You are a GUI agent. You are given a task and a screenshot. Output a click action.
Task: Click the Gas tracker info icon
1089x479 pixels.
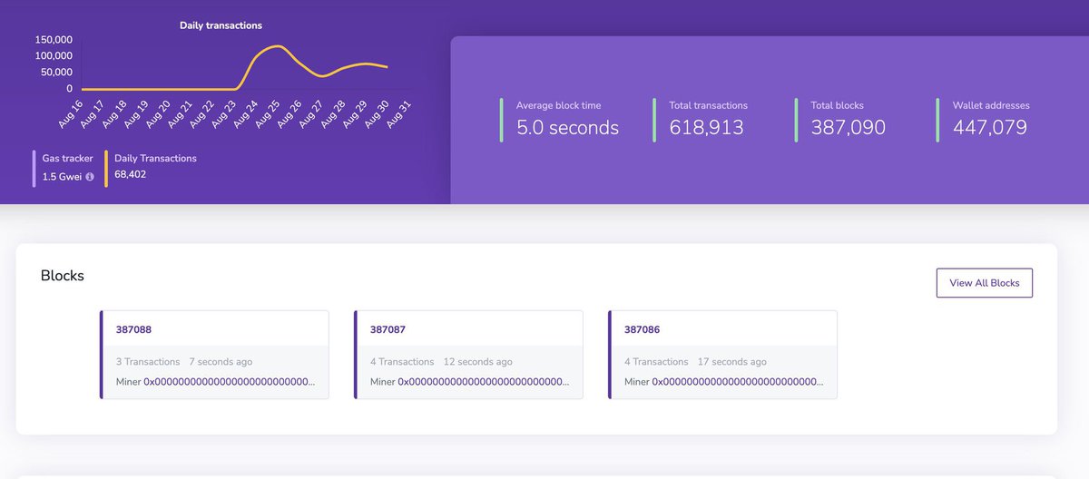coord(90,177)
